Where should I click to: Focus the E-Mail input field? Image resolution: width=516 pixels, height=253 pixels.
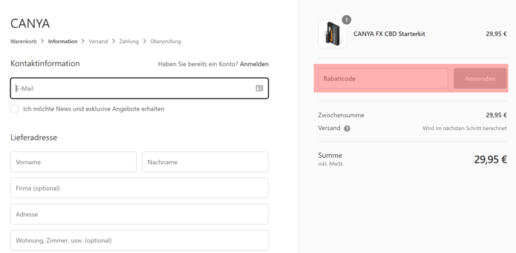coord(139,88)
